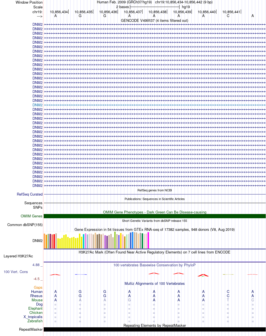Click the Mouse species row label
266x336 pixels.
[x=37, y=300]
